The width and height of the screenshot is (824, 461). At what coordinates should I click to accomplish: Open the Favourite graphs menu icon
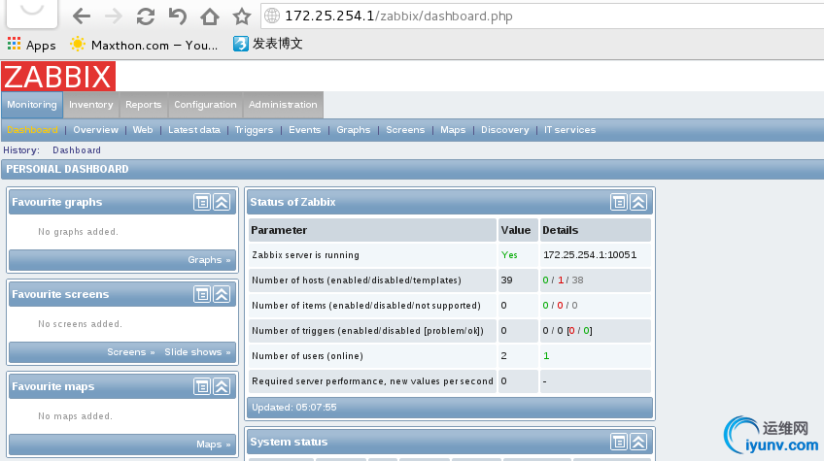202,202
